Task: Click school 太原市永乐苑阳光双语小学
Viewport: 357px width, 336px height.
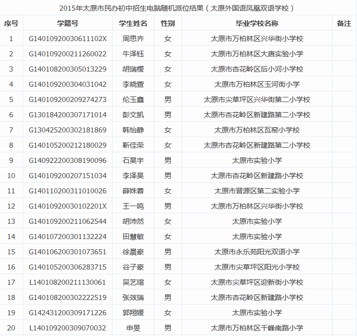Action: coord(257,252)
